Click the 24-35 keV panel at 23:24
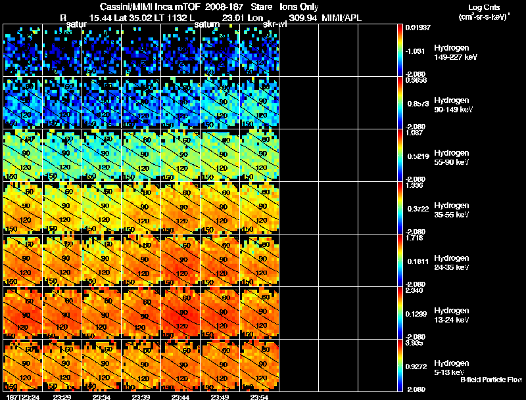This screenshot has height=400, width=526. coord(23,261)
